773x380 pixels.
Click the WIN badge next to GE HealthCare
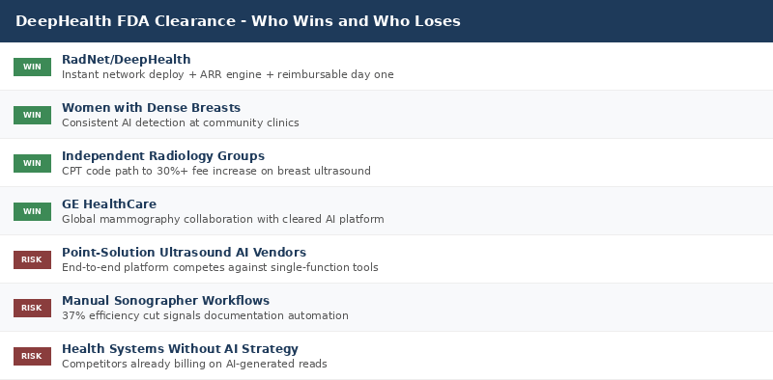32,211
